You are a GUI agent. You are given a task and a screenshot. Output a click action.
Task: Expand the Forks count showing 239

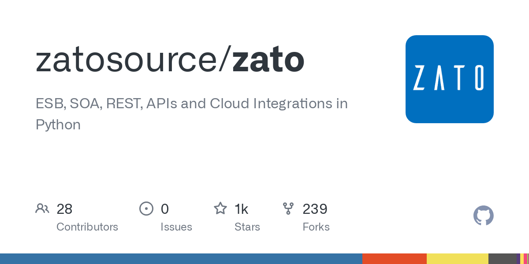click(x=315, y=209)
